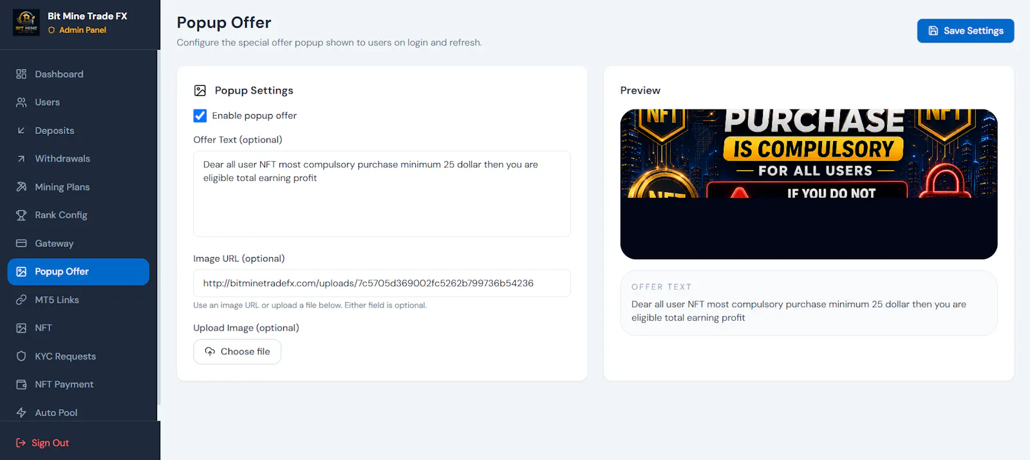Screen dimensions: 1030x460
Task: Click the 'Bit Mine Trade FX' brand name
Action: click(x=88, y=16)
